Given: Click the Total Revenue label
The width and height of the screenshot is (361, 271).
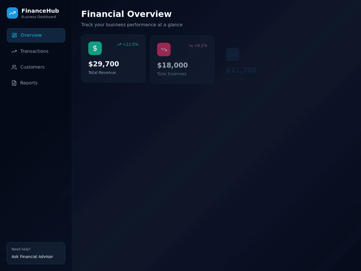Looking at the screenshot, I should coord(102,73).
